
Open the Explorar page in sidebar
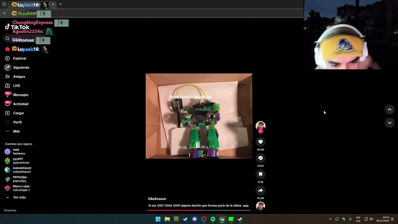20,58
